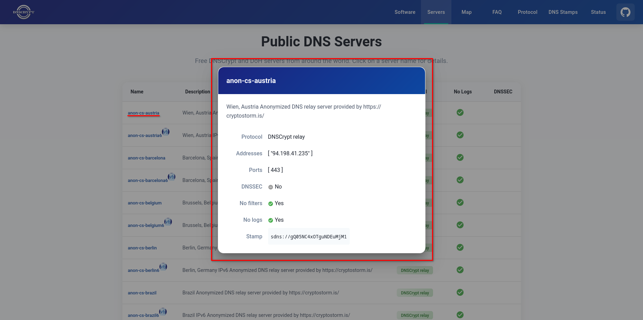The width and height of the screenshot is (643, 320).
Task: Open the Protocol nav item
Action: [x=527, y=12]
